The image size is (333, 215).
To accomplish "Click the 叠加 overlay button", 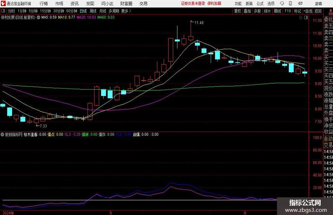I will click(247, 11).
